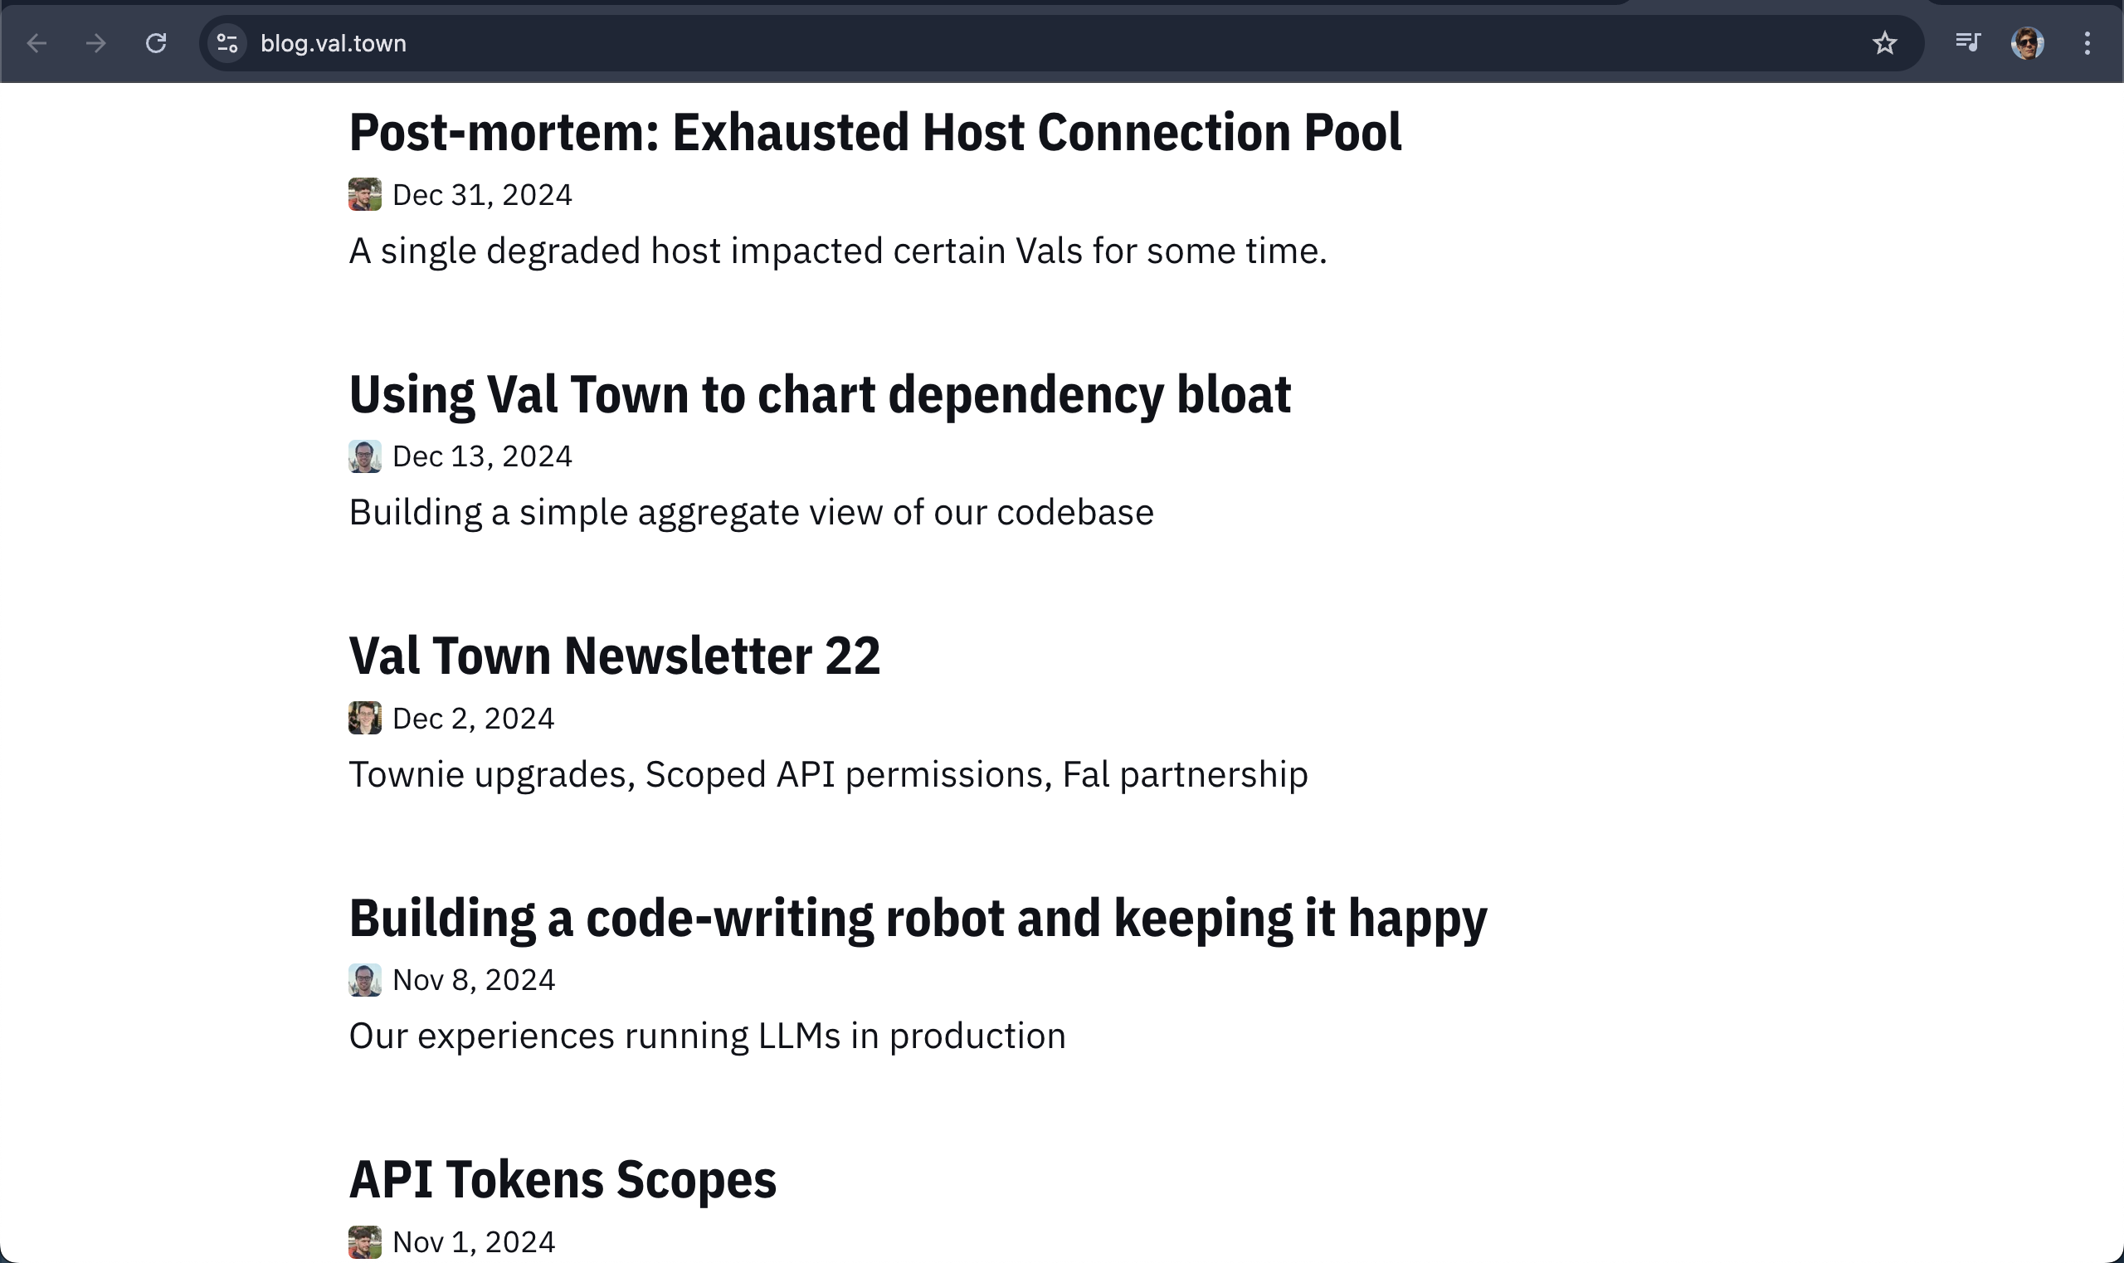
Task: Open Val Town Newsletter 22 post
Action: click(615, 656)
